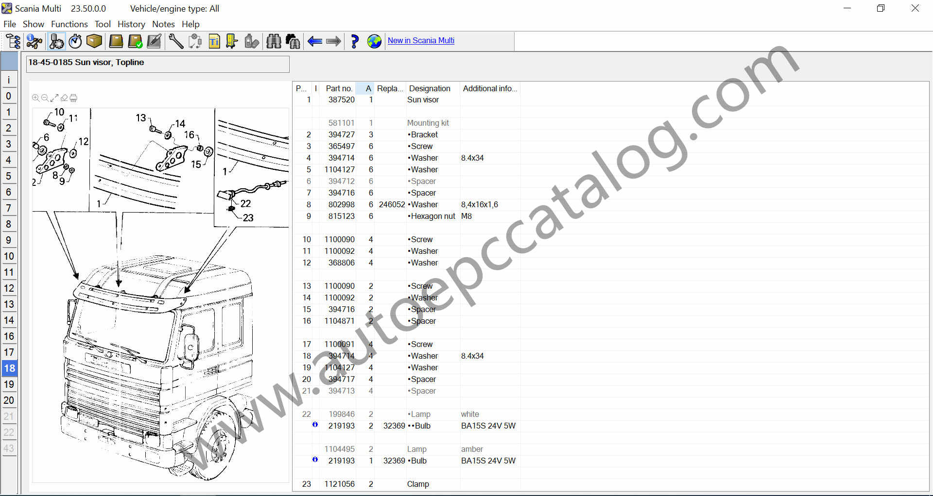933x496 pixels.
Task: Select main group 20 in the sidebar
Action: point(9,400)
